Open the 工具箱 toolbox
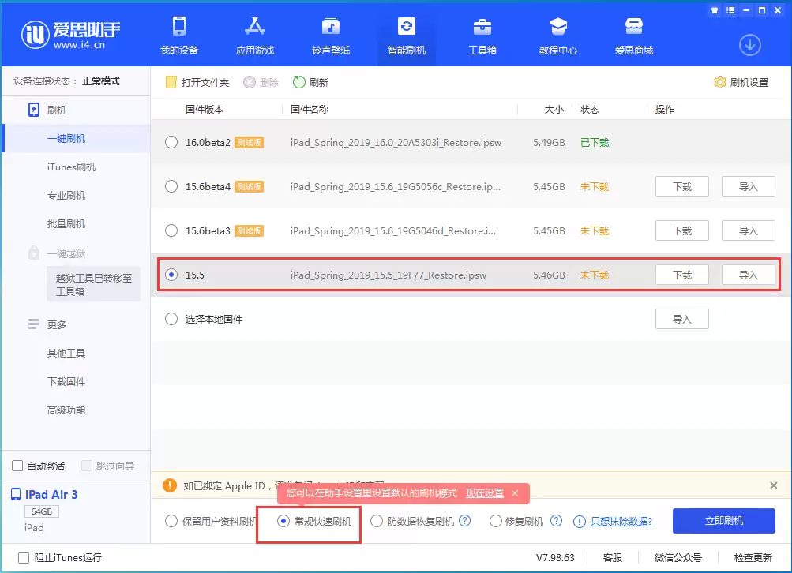This screenshot has width=792, height=573. tap(482, 36)
